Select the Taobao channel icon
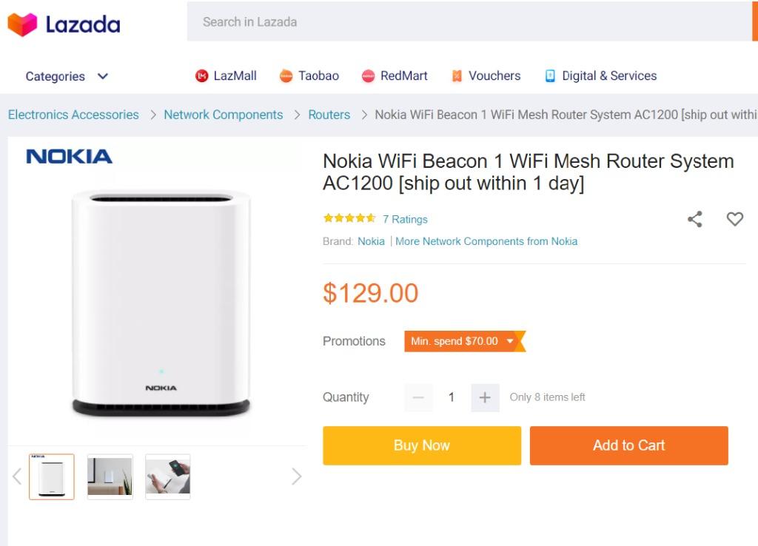 pyautogui.click(x=288, y=75)
